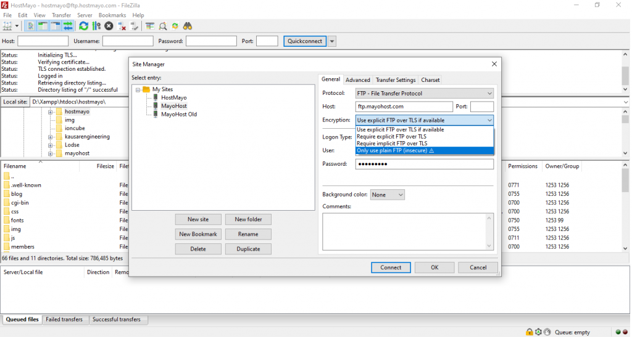This screenshot has height=337, width=632.
Task: Reconnect to last server icon
Action: tap(134, 26)
